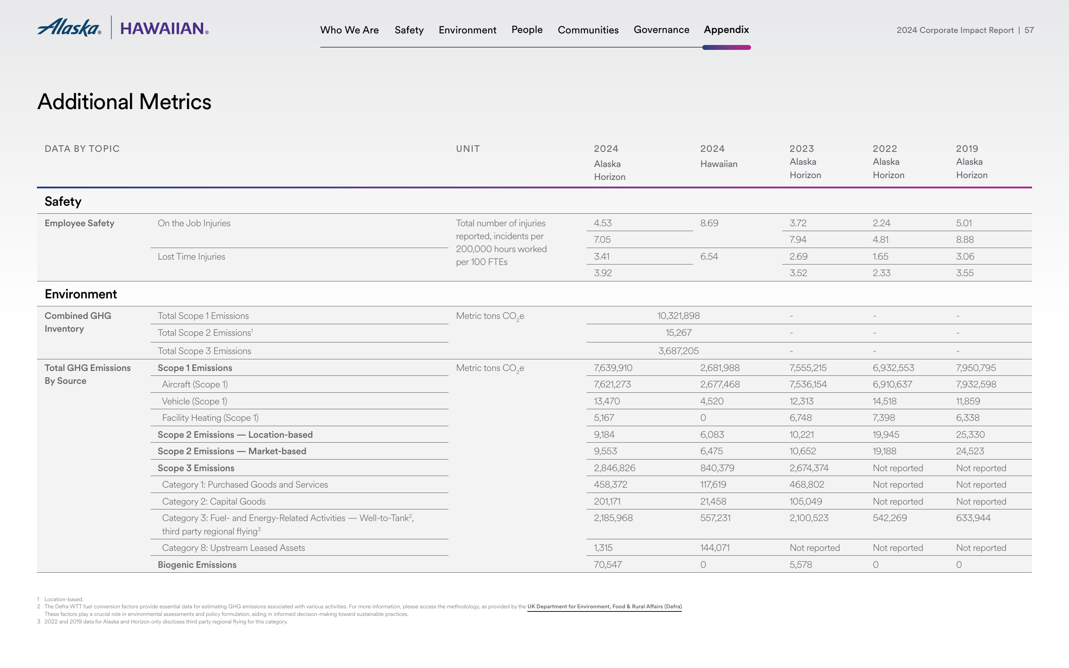Select the UNIT column header
This screenshot has height=668, width=1069.
468,149
